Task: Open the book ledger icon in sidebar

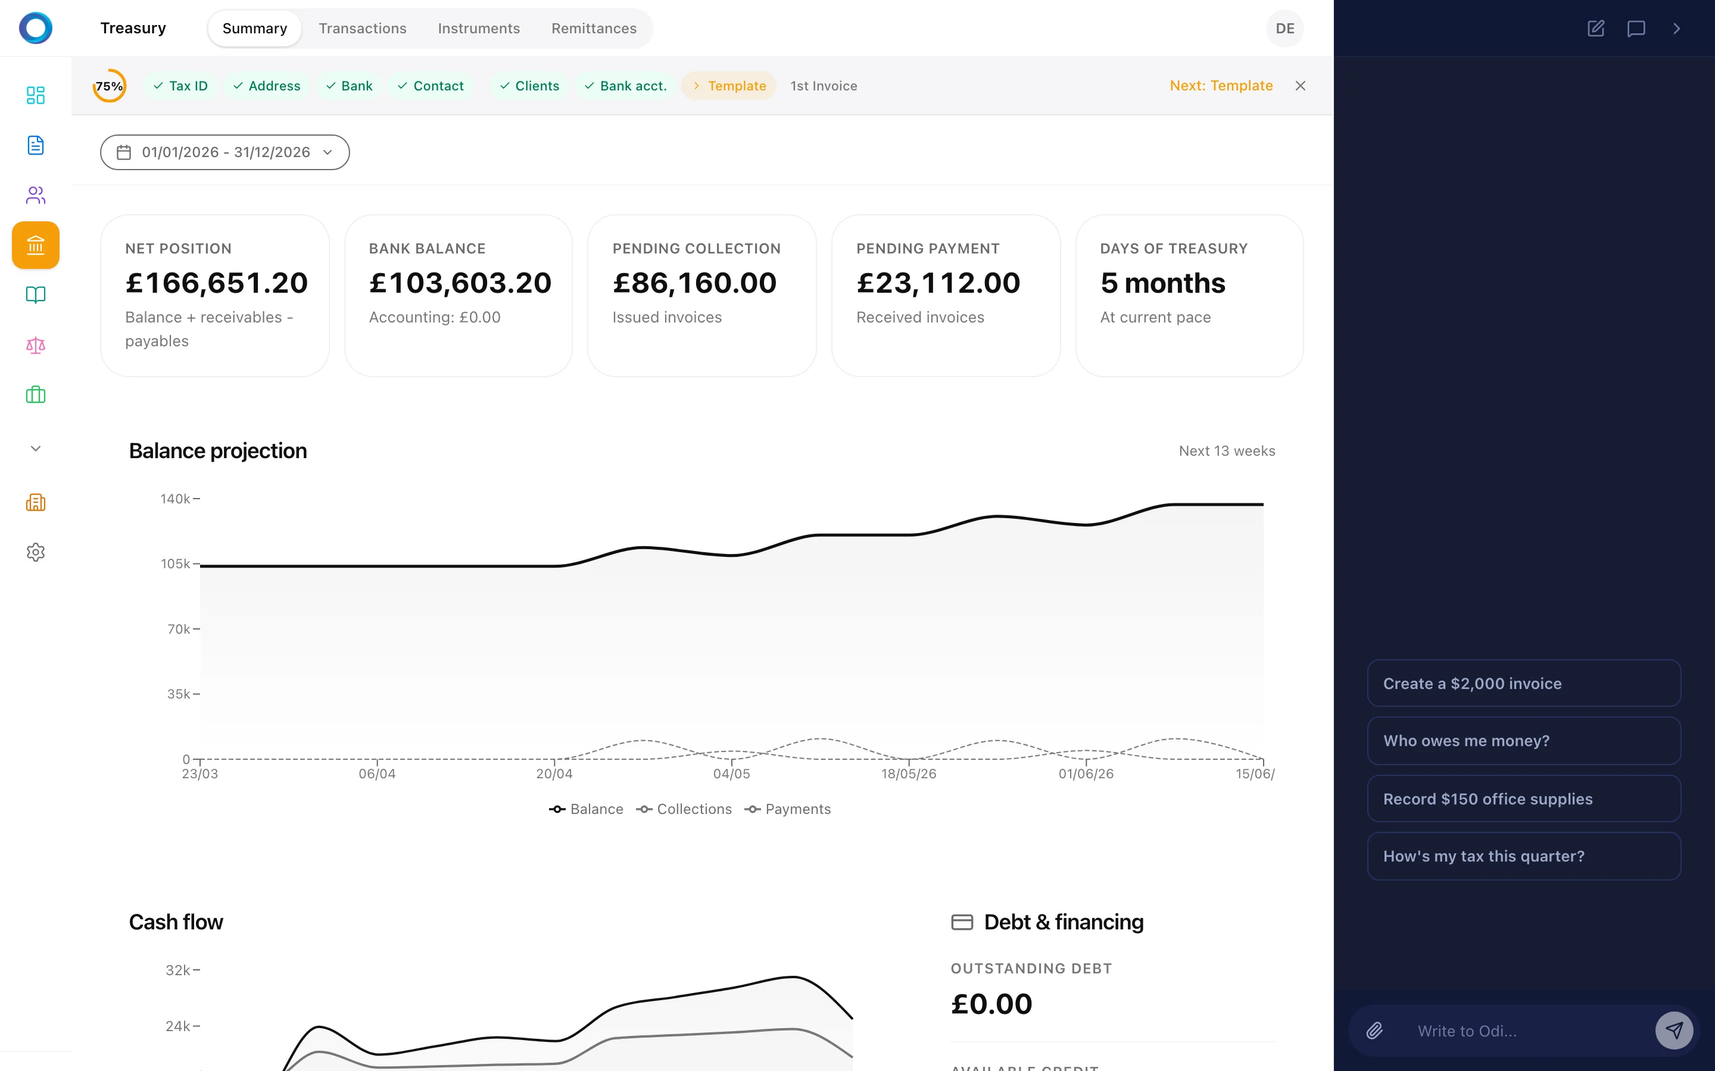Action: click(x=36, y=295)
